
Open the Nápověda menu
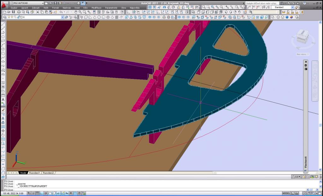tap(134, 8)
